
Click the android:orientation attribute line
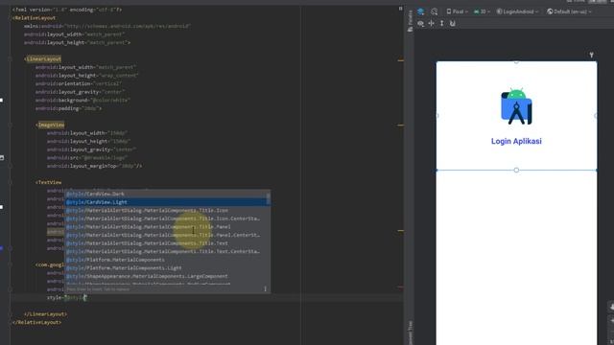coord(79,83)
